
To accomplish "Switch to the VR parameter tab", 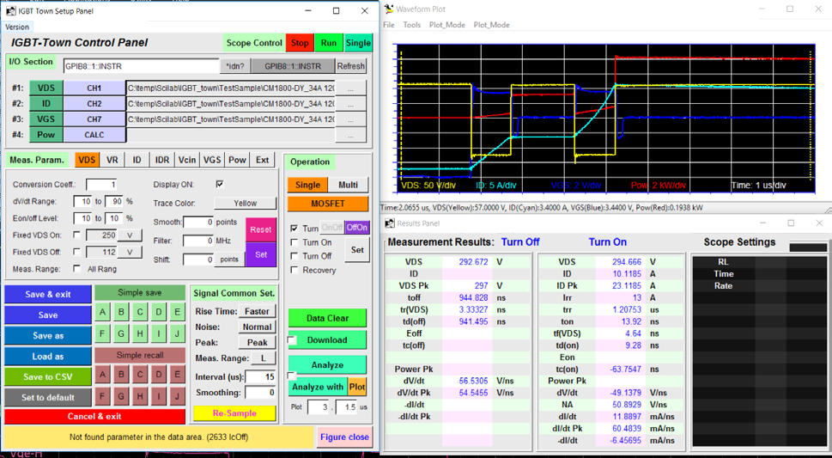I will tap(112, 159).
